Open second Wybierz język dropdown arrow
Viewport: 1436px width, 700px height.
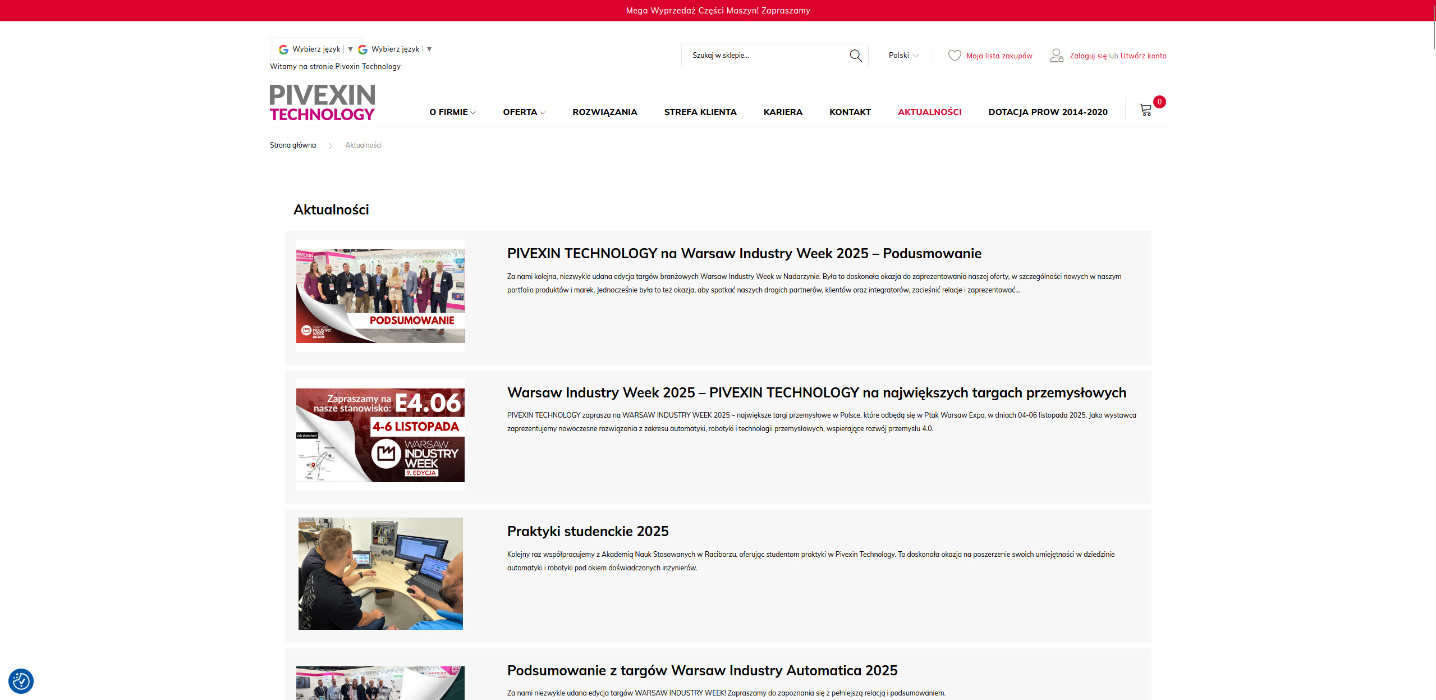point(429,49)
